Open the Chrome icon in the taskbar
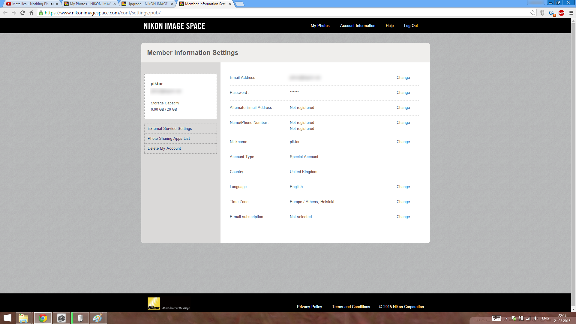This screenshot has width=576, height=324. click(x=43, y=318)
